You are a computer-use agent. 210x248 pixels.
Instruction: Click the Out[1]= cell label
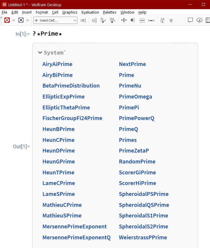point(21,146)
